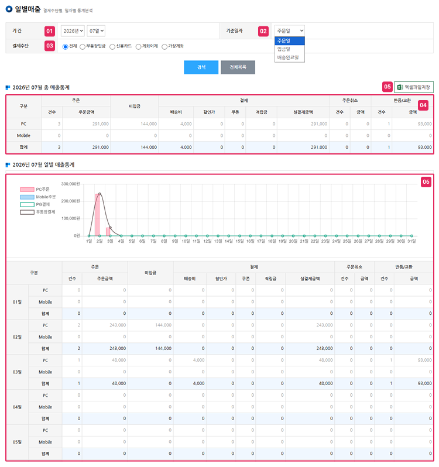The width and height of the screenshot is (439, 467).
Task: Click the 적립금 header in daily table
Action: click(x=270, y=279)
